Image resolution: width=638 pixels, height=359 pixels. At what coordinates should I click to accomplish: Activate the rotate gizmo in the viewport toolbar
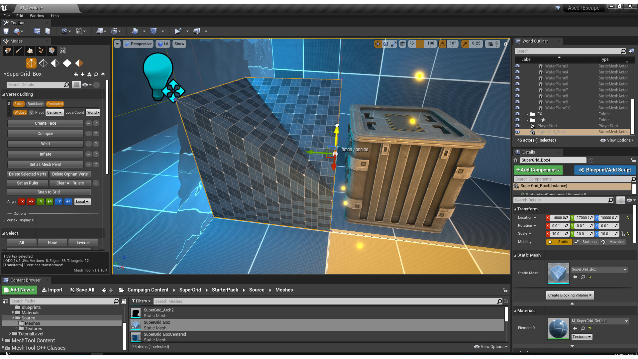click(x=386, y=44)
